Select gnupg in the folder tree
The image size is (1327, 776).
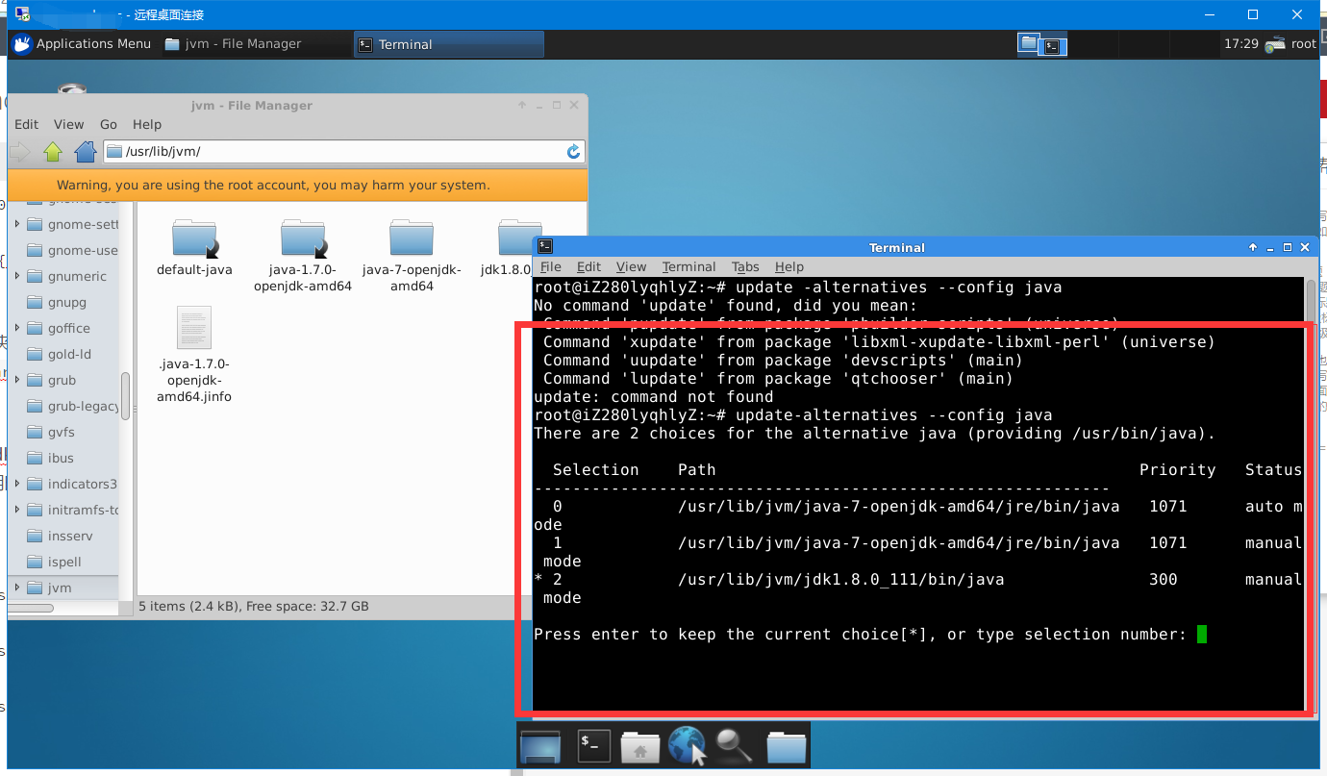[x=58, y=302]
